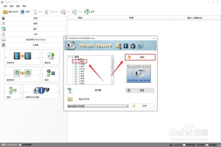Click the format tree scrollbar up arrow
This screenshot has width=221, height=147.
(x=112, y=57)
